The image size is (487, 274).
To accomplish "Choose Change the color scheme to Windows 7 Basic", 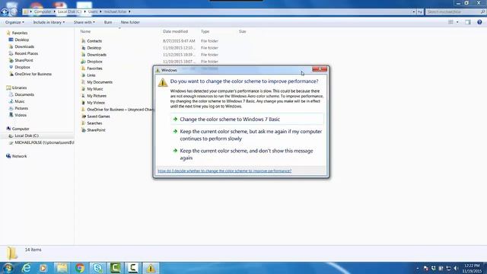I will click(247, 119).
